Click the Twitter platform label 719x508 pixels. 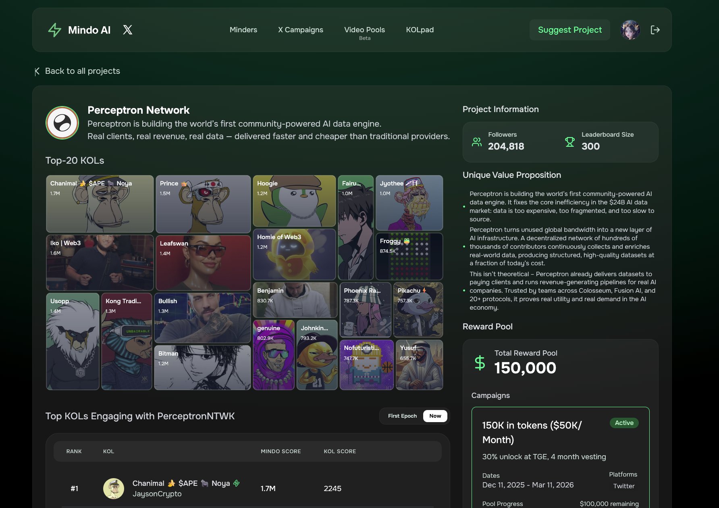tap(624, 486)
